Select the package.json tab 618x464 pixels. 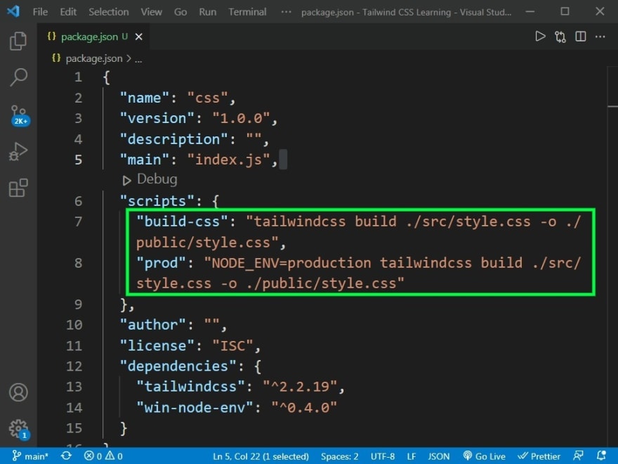point(94,37)
